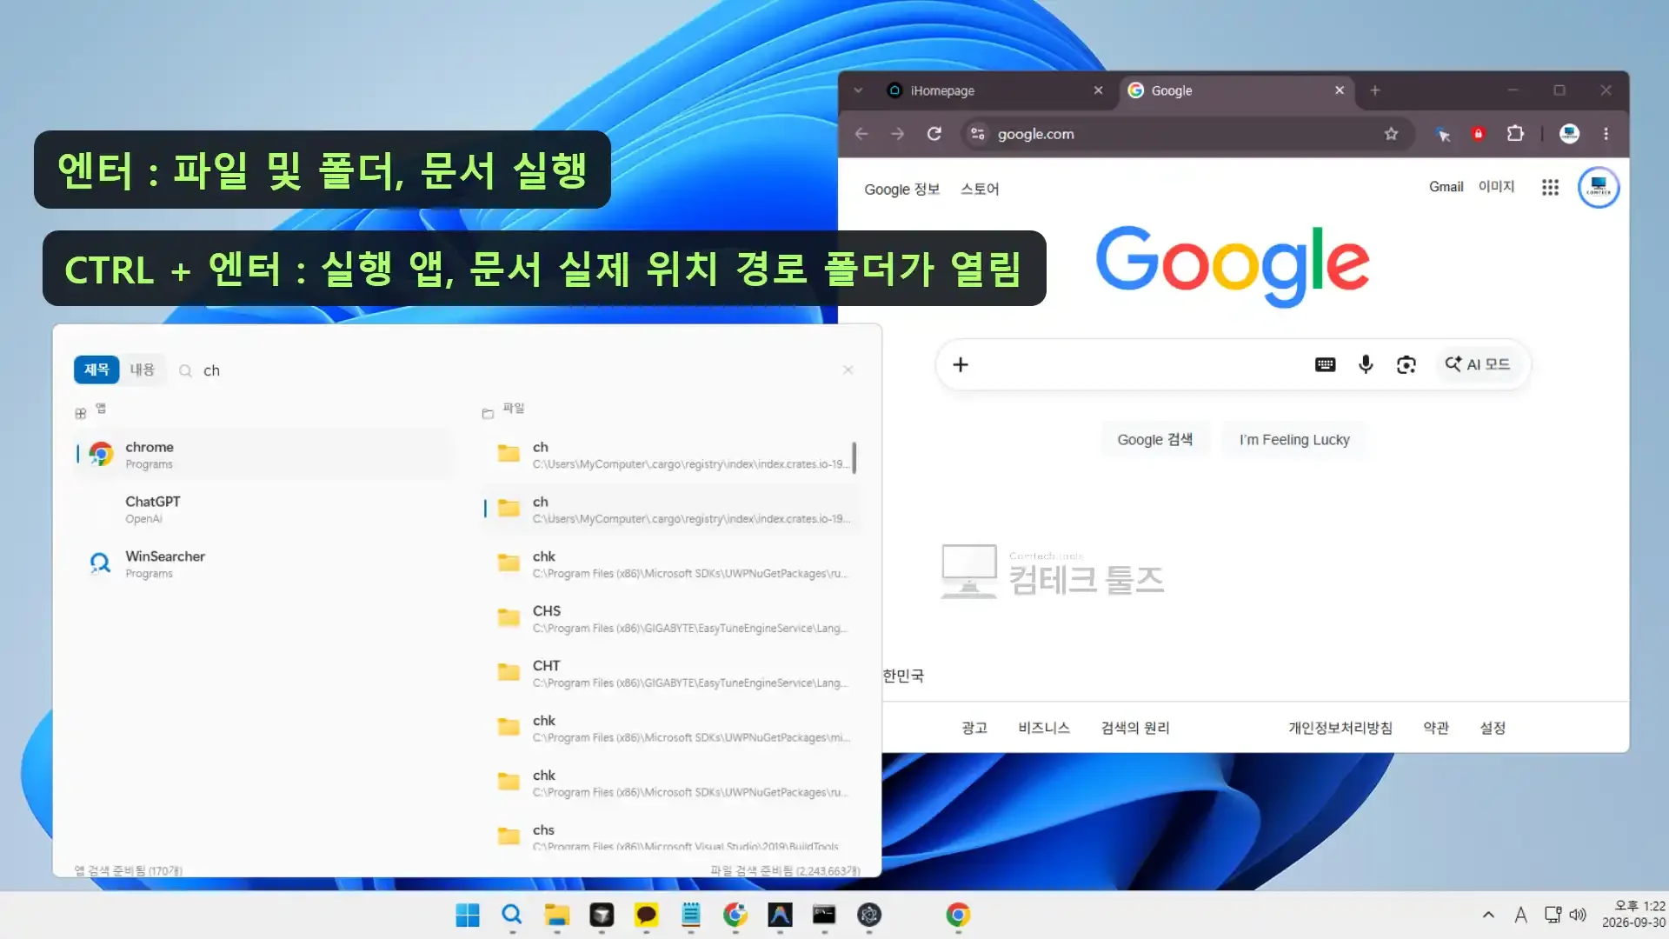
Task: Open Gmail link
Action: (x=1446, y=187)
